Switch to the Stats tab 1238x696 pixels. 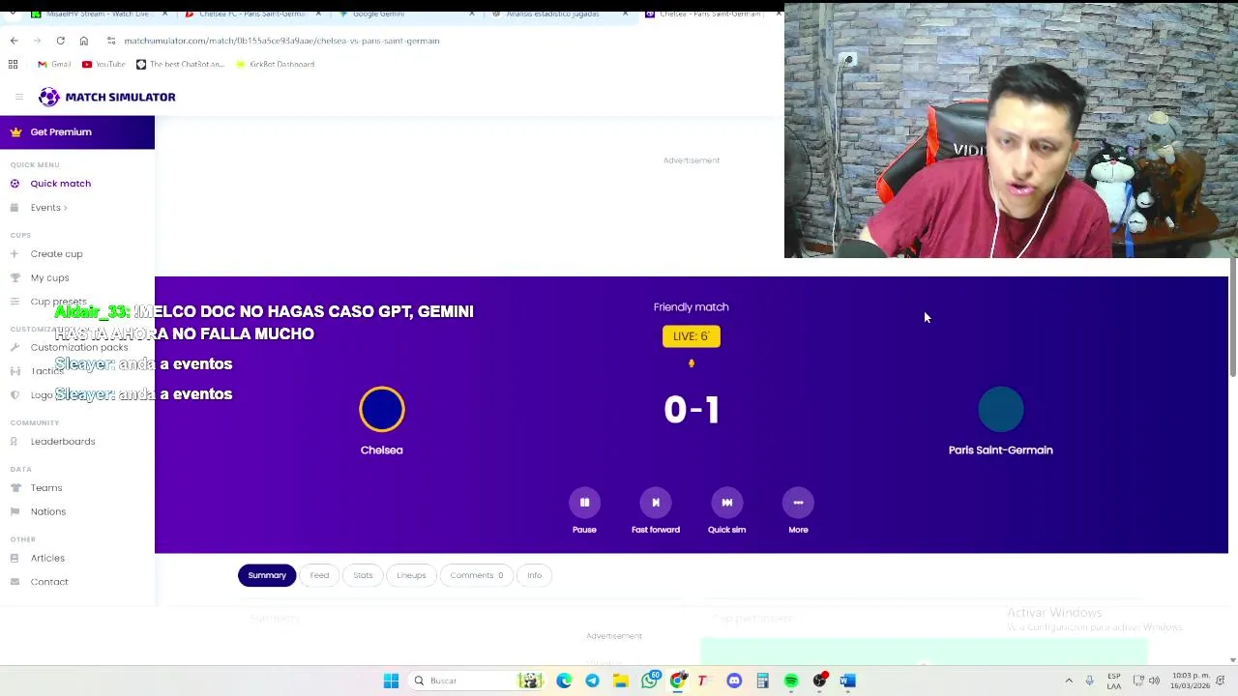pyautogui.click(x=363, y=575)
